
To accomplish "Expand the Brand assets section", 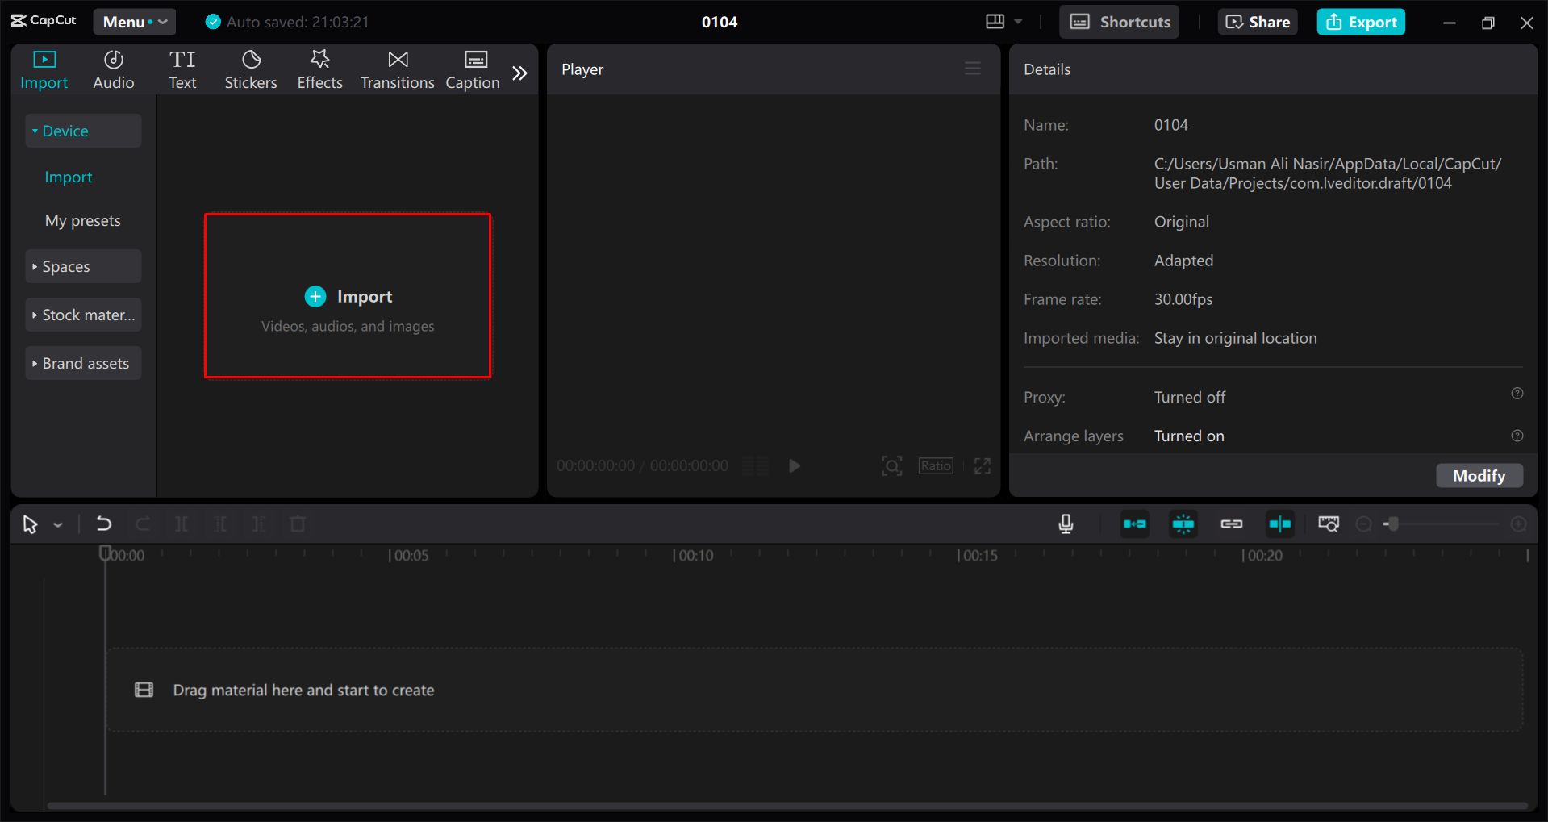I will point(83,363).
